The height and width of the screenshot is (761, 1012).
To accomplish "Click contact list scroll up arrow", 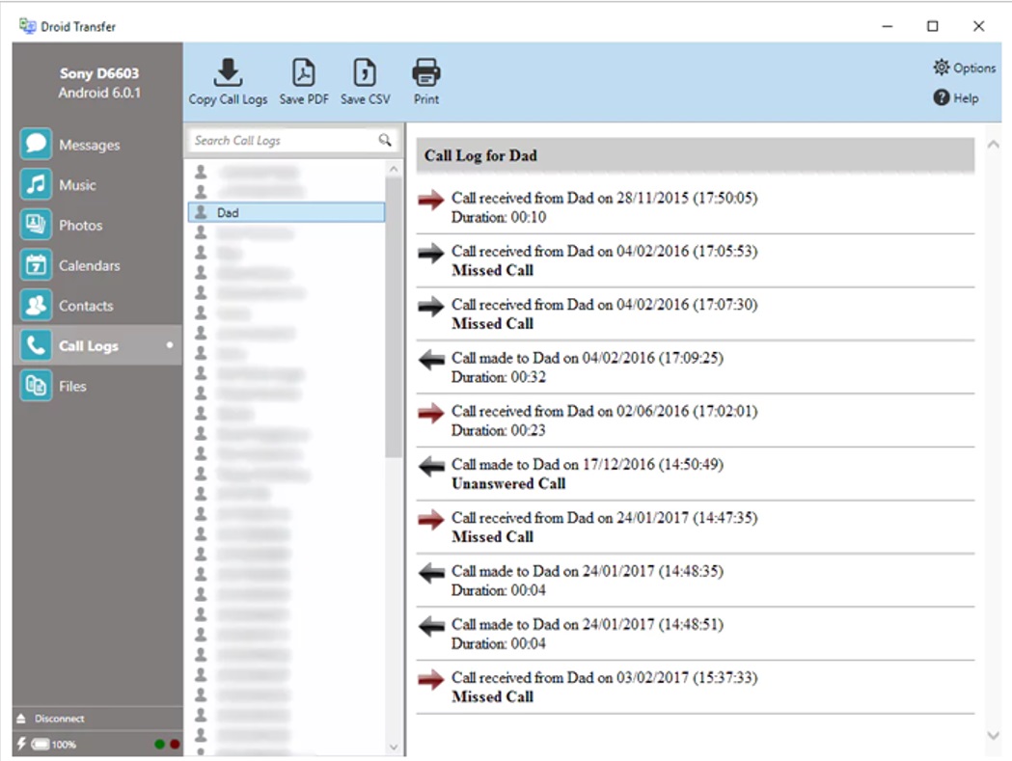I will point(394,169).
